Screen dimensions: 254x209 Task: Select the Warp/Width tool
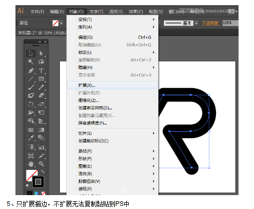(31, 112)
